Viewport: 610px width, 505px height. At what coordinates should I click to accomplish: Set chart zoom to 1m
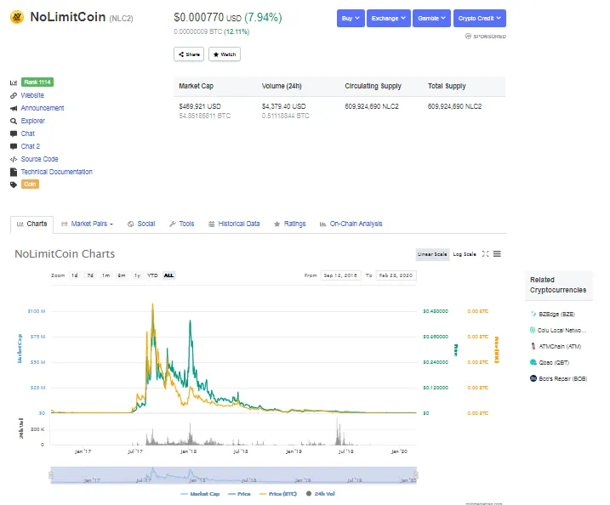pos(105,275)
